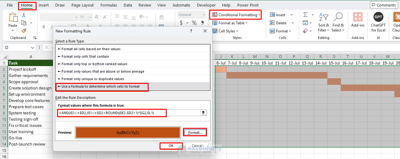400x159 pixels.
Task: Collapse dialog using formula range selector icon
Action: point(203,113)
